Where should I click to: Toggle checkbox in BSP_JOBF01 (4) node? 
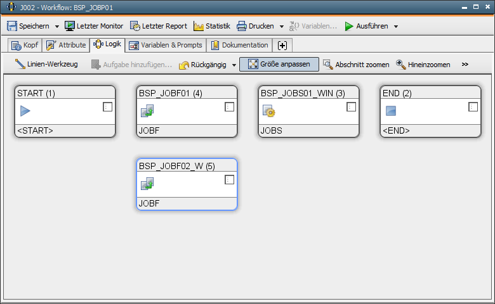coord(230,107)
